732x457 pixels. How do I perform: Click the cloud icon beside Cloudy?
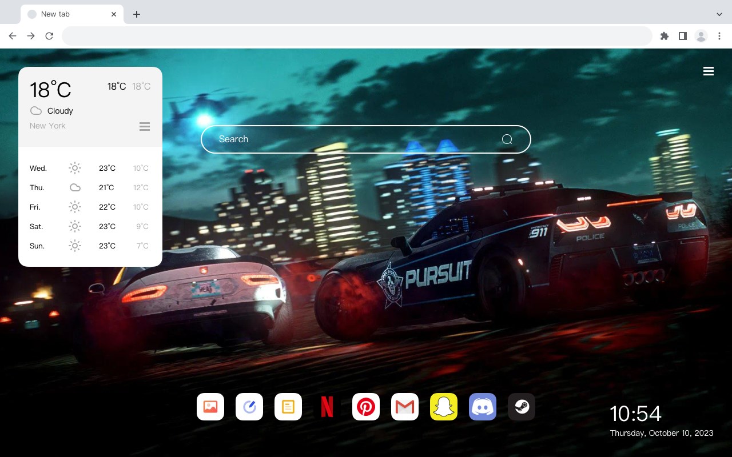tap(36, 111)
